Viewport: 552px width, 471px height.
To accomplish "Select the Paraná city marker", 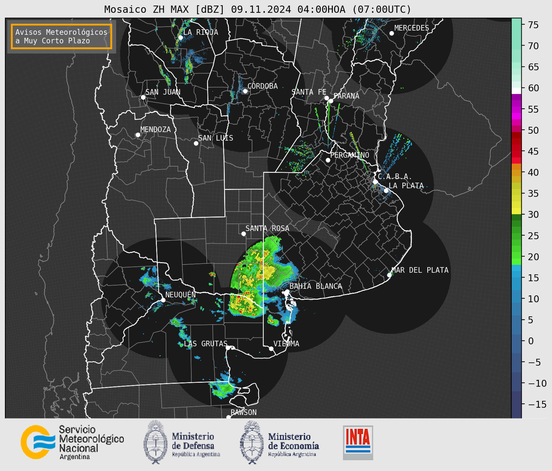I will pyautogui.click(x=331, y=101).
